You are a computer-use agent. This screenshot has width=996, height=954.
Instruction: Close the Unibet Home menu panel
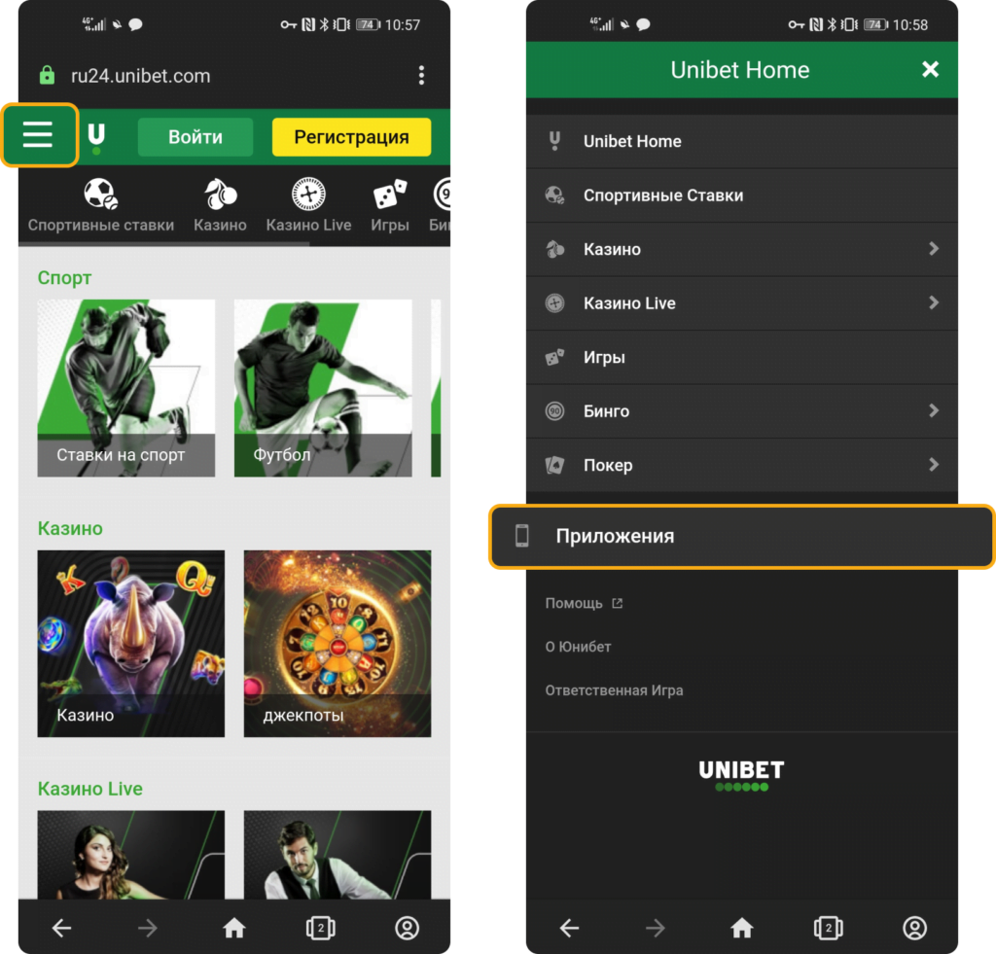[x=931, y=69]
